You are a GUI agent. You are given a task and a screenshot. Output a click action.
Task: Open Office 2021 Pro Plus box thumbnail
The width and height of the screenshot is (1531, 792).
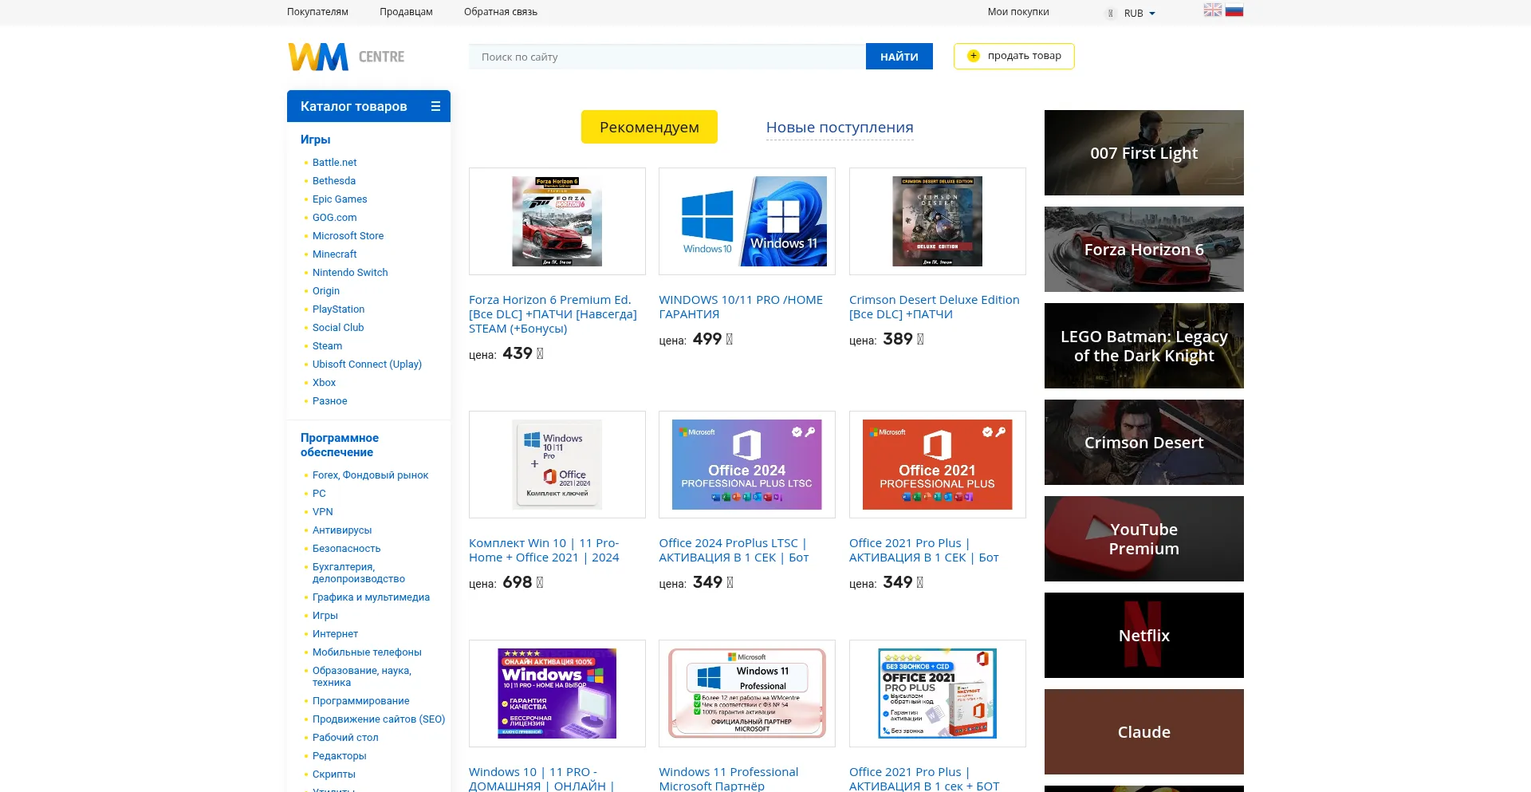click(x=938, y=693)
